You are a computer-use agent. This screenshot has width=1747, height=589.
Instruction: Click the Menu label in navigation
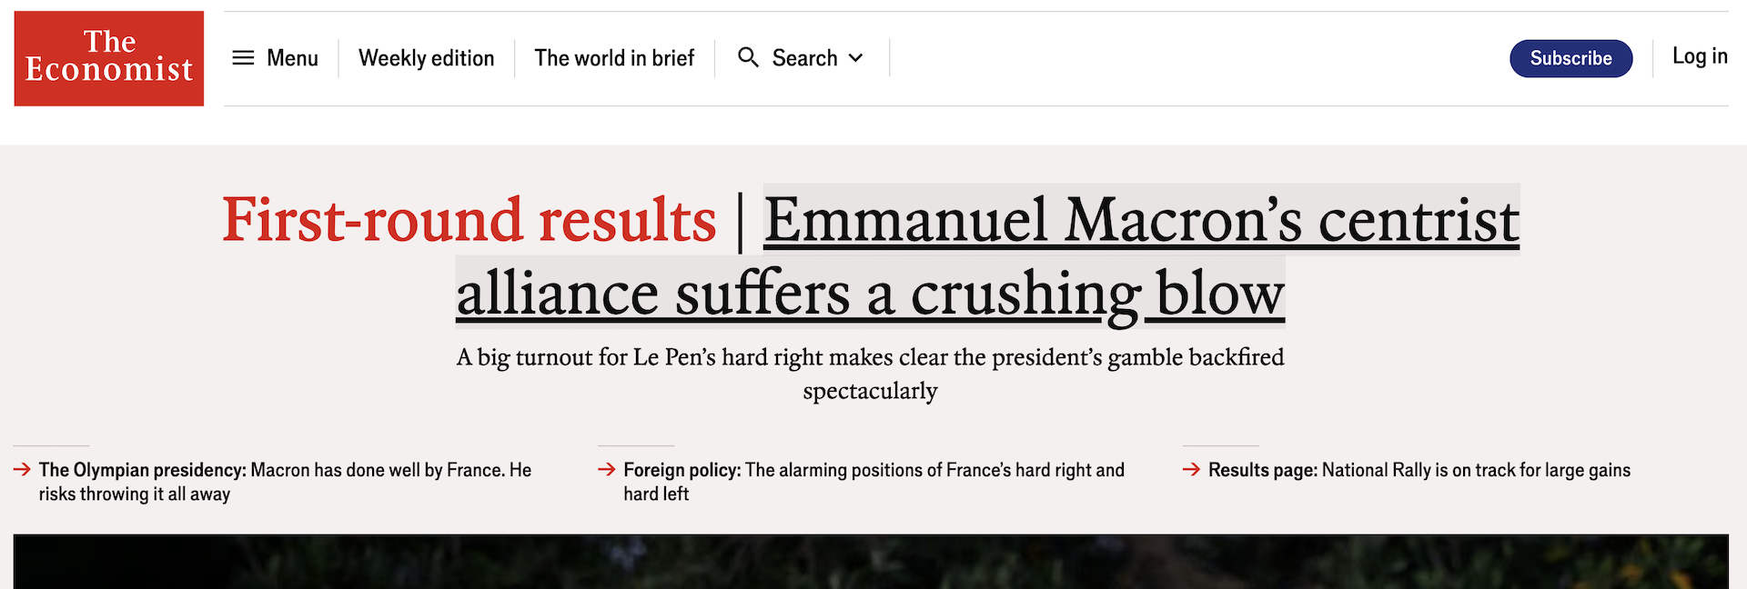(x=292, y=58)
